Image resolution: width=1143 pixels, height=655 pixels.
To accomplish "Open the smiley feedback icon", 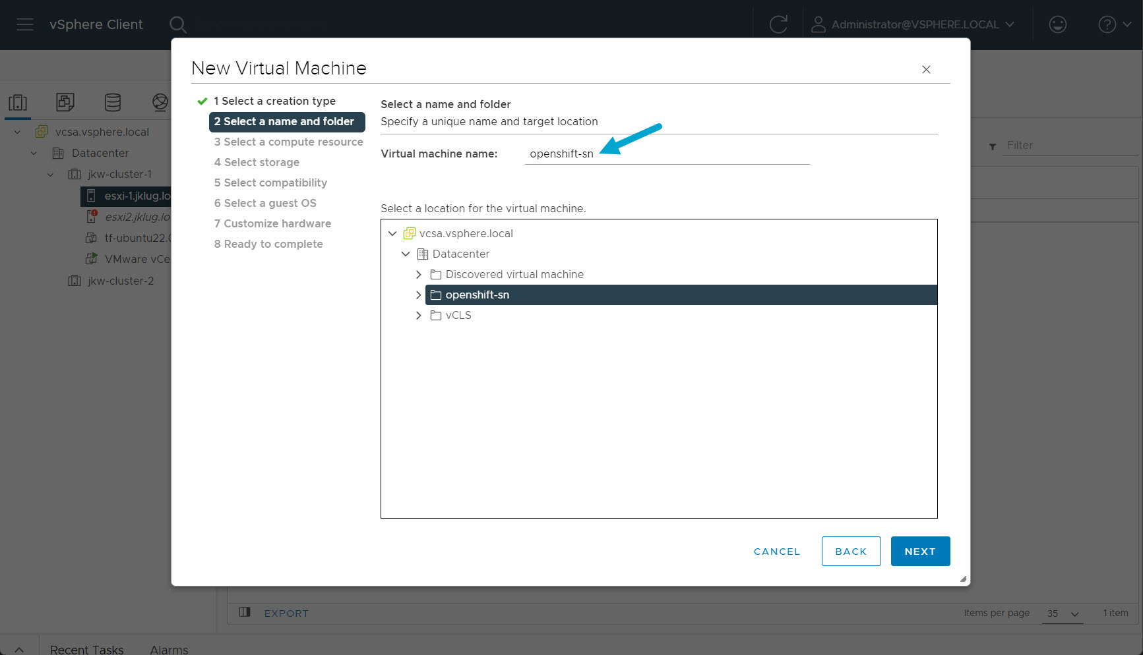I will click(1057, 24).
